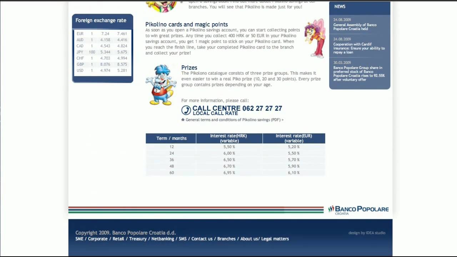
Task: Click the blue Piko mascot image
Action: click(161, 85)
